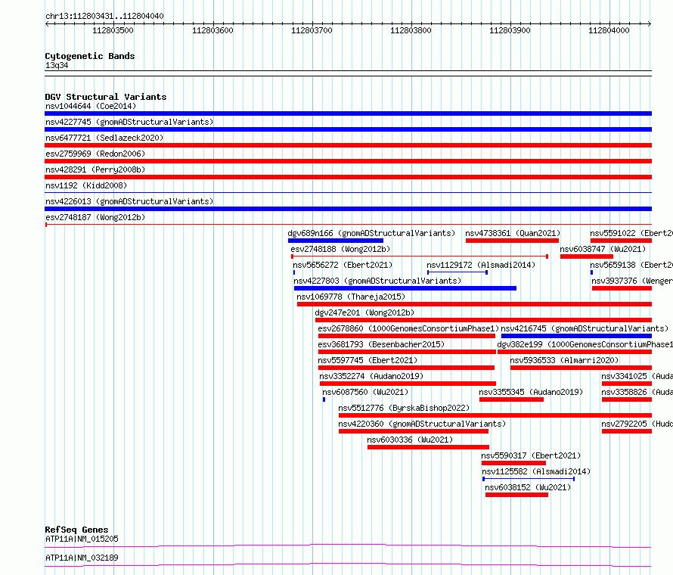
Task: Click the chr13:112803431..112804040 coordinate text
Action: pyautogui.click(x=104, y=17)
